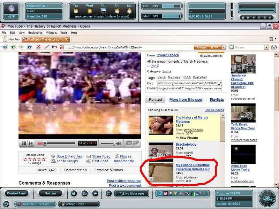Stop page loading with the red X
Viewport: 279px width, 209px height.
[x=38, y=47]
